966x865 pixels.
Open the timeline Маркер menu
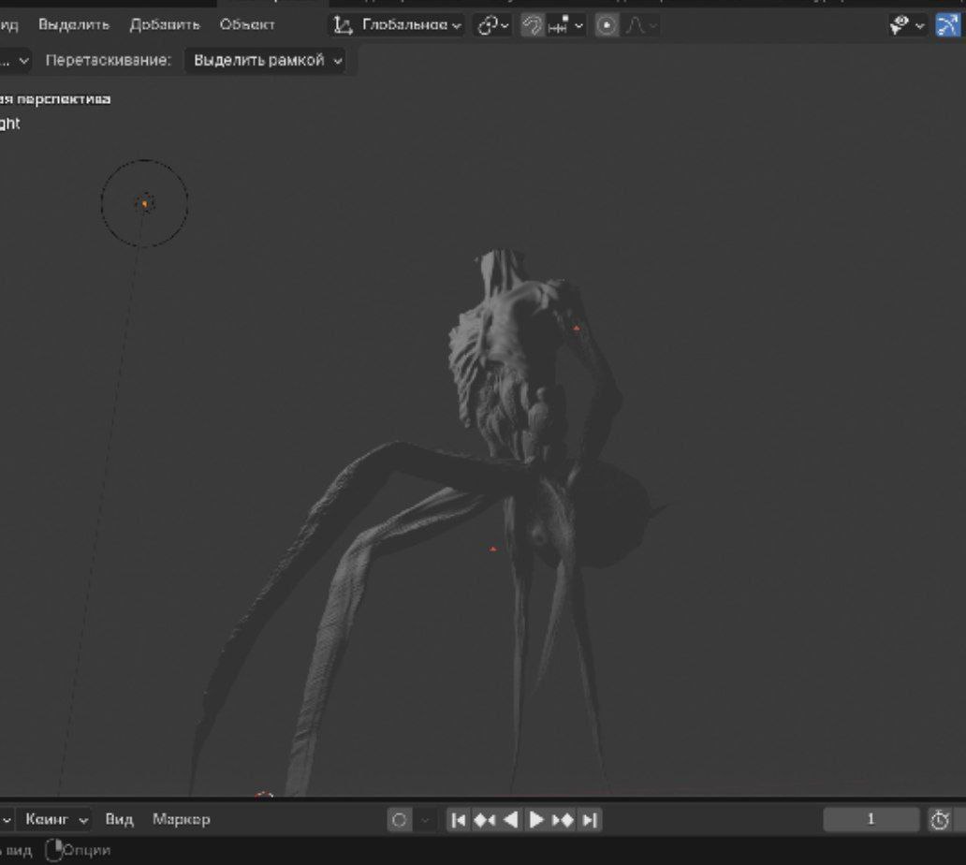(182, 819)
